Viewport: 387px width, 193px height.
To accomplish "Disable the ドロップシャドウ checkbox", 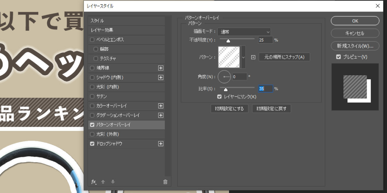I will pyautogui.click(x=92, y=144).
